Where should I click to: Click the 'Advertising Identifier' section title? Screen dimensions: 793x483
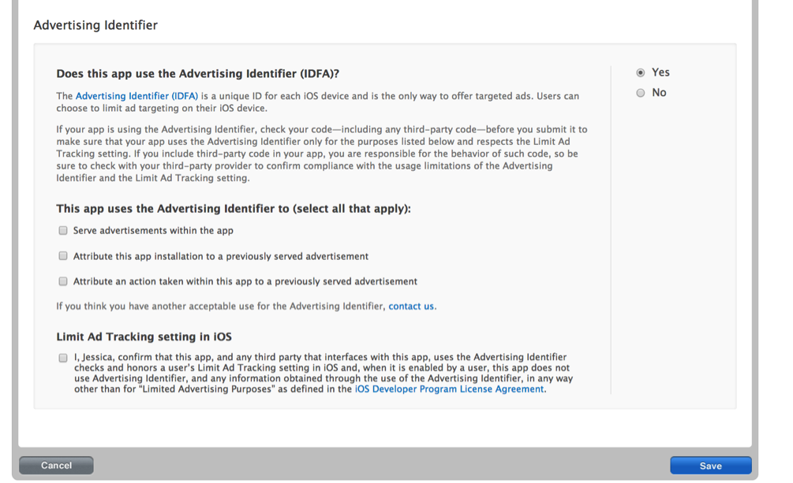[95, 25]
